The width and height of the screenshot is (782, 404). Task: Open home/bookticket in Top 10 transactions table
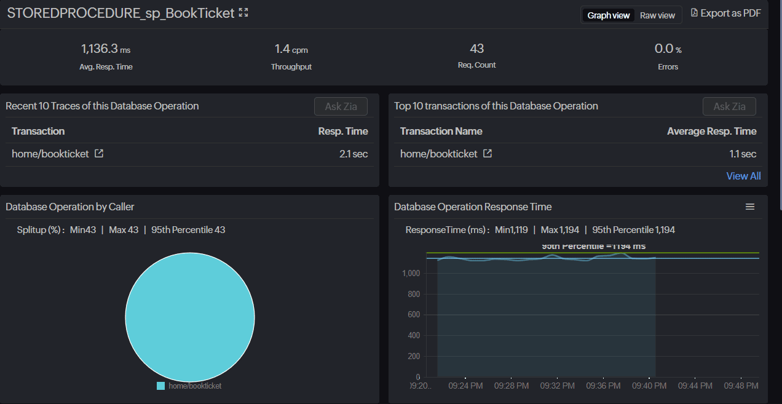point(438,154)
